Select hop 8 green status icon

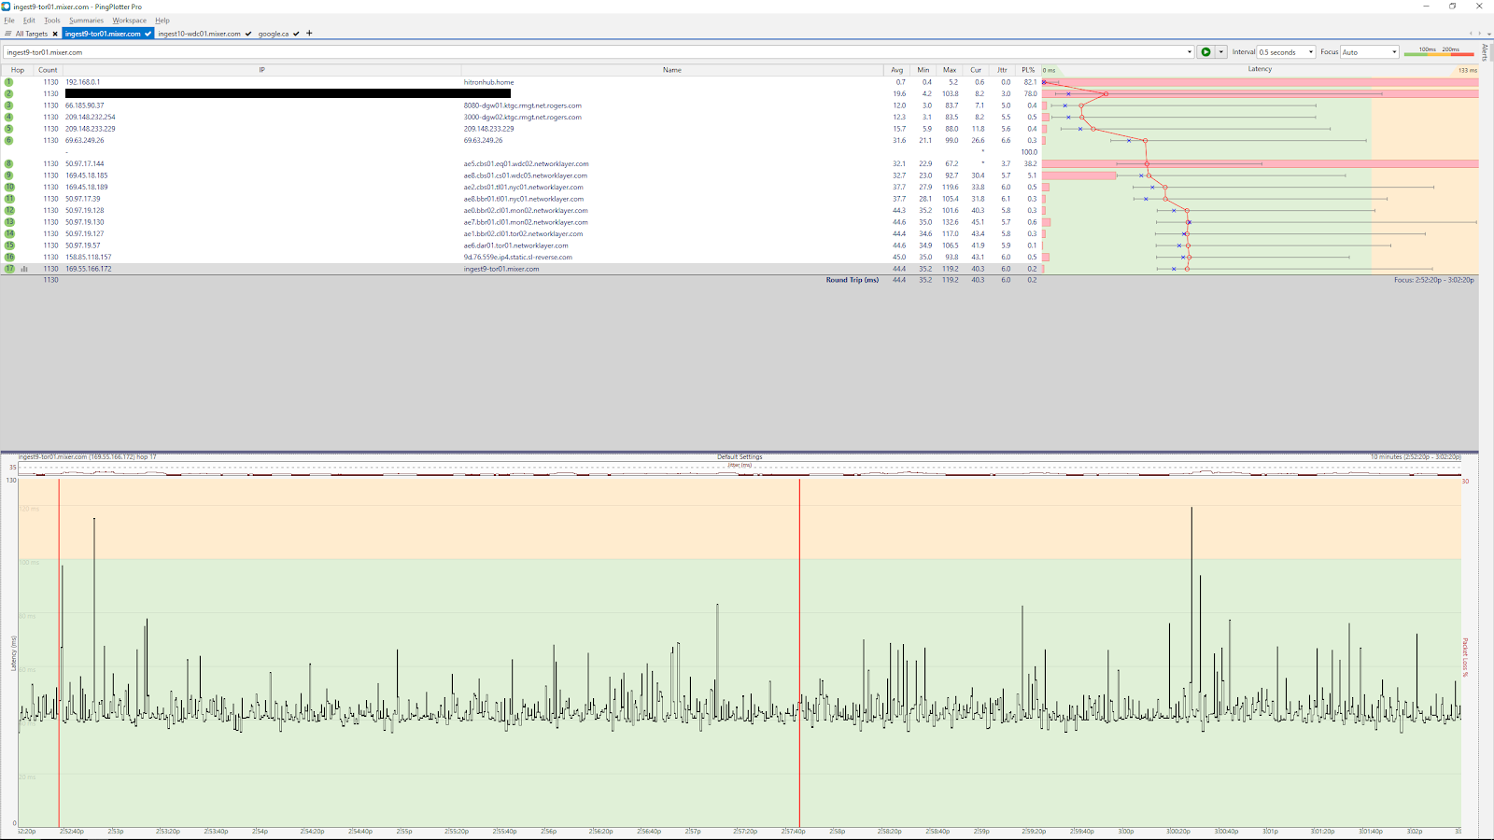[9, 163]
